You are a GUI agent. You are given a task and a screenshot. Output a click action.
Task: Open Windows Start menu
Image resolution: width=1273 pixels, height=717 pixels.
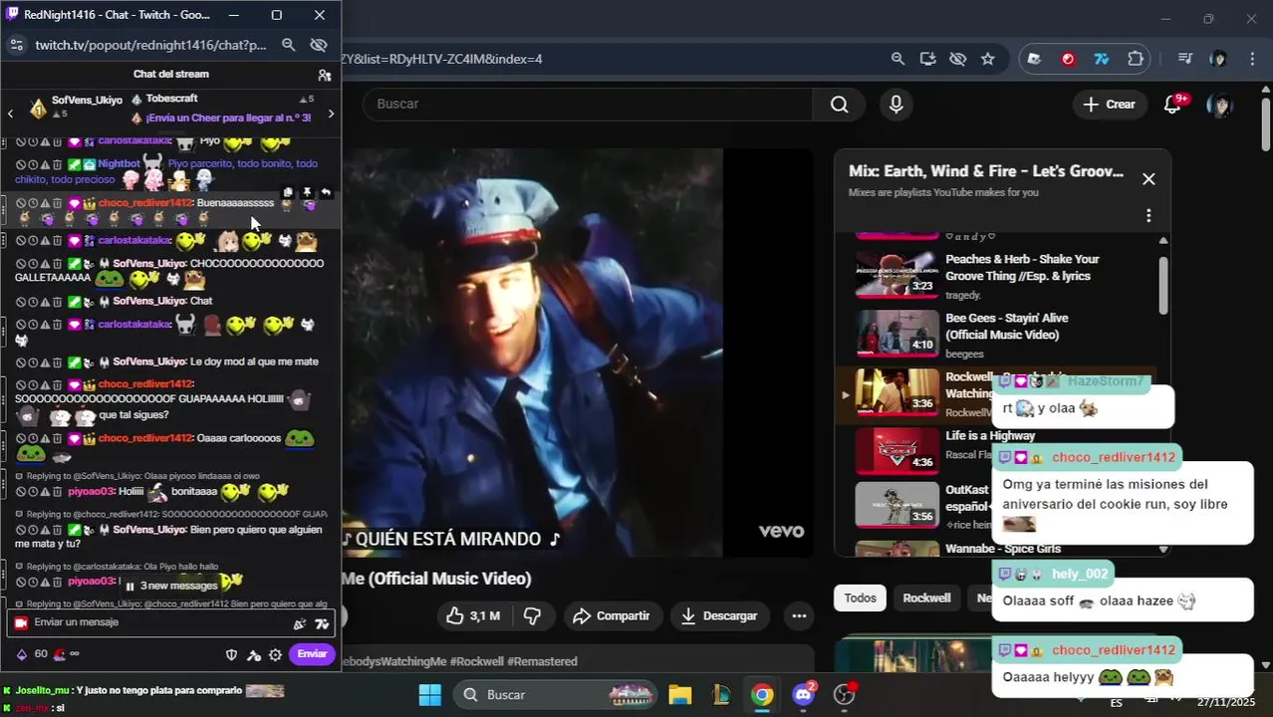(430, 694)
